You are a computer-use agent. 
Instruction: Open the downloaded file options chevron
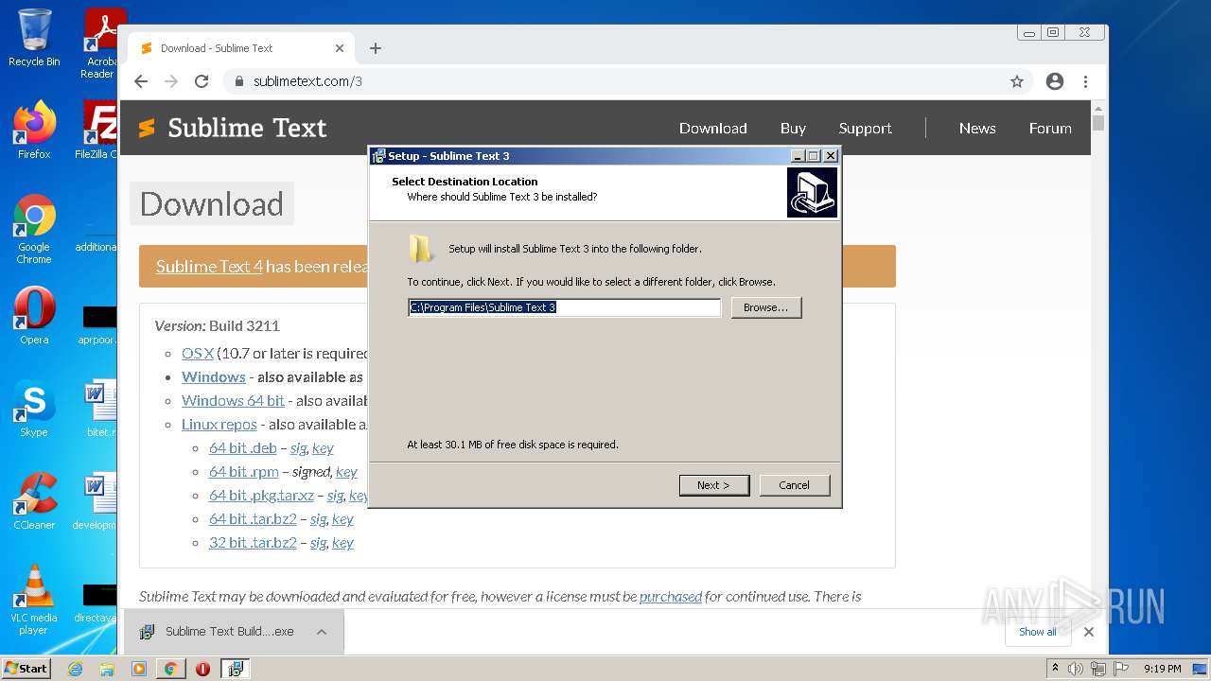322,632
